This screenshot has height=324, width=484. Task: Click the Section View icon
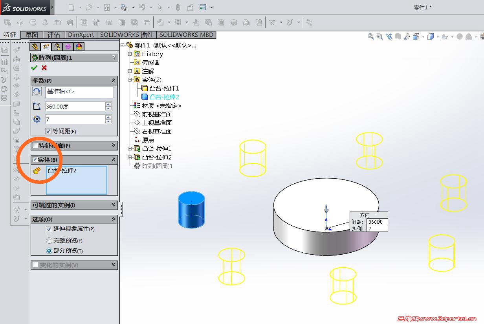pyautogui.click(x=398, y=36)
